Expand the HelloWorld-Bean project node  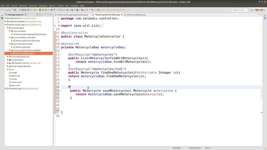pyautogui.click(x=5, y=21)
